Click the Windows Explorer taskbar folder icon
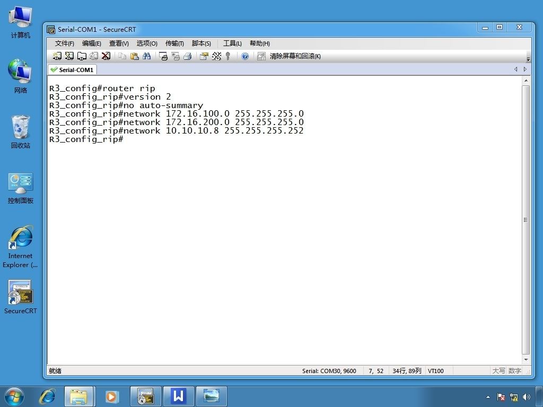The image size is (543, 407). 79,396
